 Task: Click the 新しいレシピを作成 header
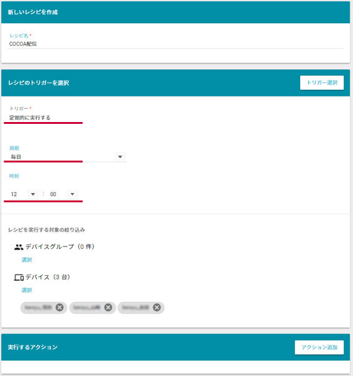[33, 12]
